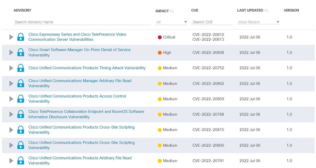The height and width of the screenshot is (168, 316).
Task: Open Unified Communications Products Access Control Vulnerability link
Action: pos(77,99)
